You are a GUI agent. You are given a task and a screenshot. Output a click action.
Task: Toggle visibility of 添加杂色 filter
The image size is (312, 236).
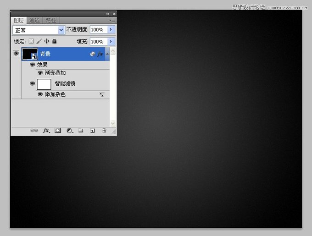(x=40, y=94)
